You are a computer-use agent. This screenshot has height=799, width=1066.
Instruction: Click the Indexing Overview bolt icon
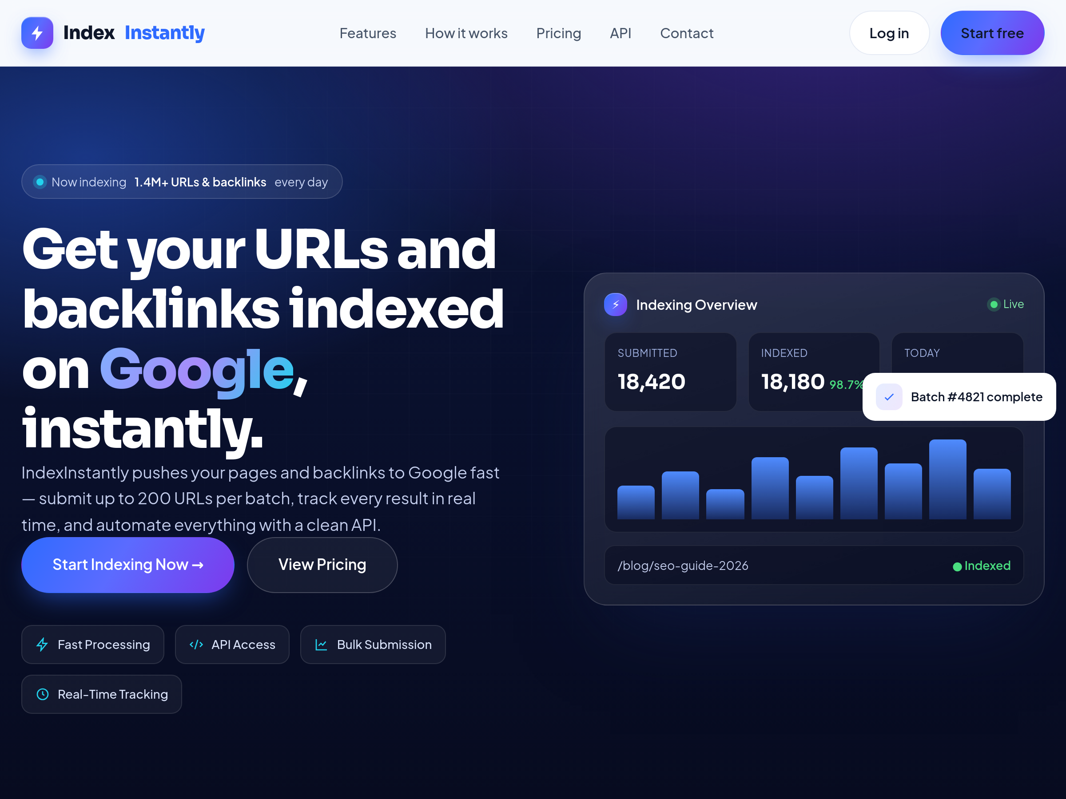tap(616, 305)
